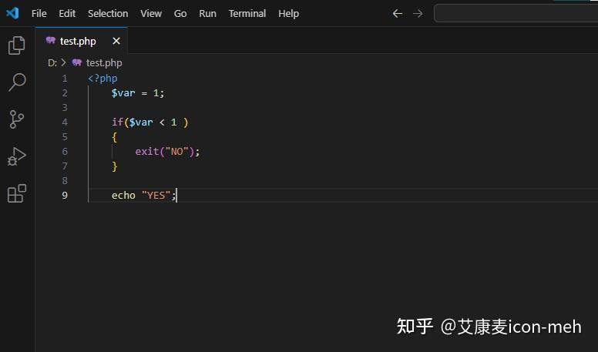This screenshot has height=352, width=598.
Task: Open the Run and Debug view
Action: coord(17,156)
